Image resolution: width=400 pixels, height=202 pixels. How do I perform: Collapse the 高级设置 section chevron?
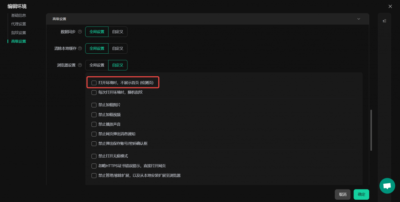tap(359, 19)
